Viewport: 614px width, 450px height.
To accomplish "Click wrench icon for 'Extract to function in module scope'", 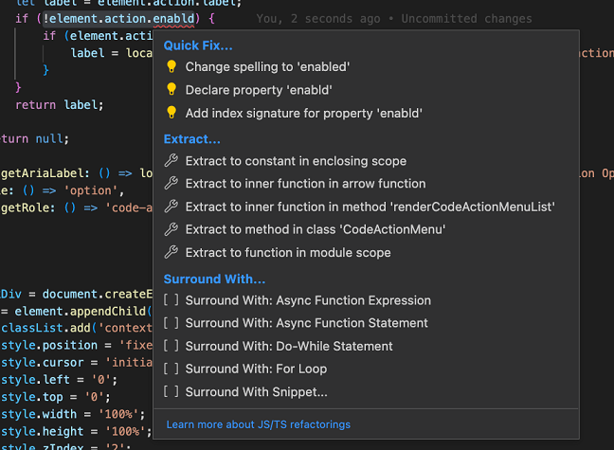I will 172,253.
